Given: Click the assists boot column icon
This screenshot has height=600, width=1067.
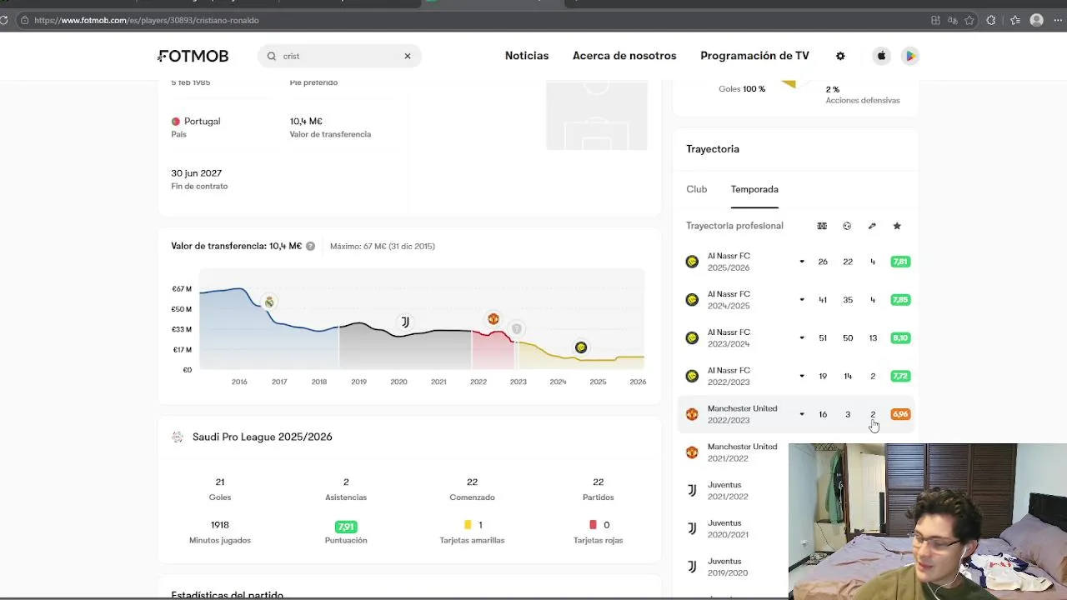Looking at the screenshot, I should [872, 226].
